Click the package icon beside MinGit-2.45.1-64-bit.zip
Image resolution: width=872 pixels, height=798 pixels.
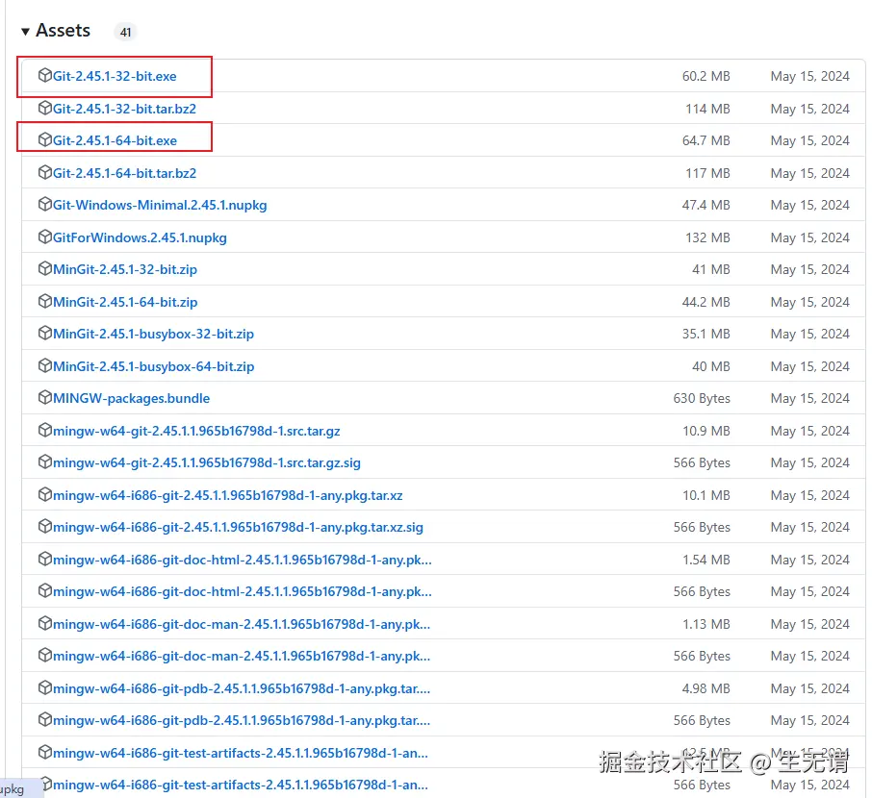45,301
